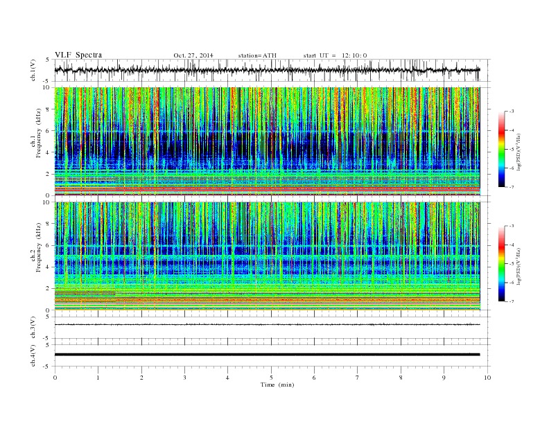This screenshot has height=424, width=549.
Task: Click the '-3' tick on ch.2 colorbar
Action: 512,226
